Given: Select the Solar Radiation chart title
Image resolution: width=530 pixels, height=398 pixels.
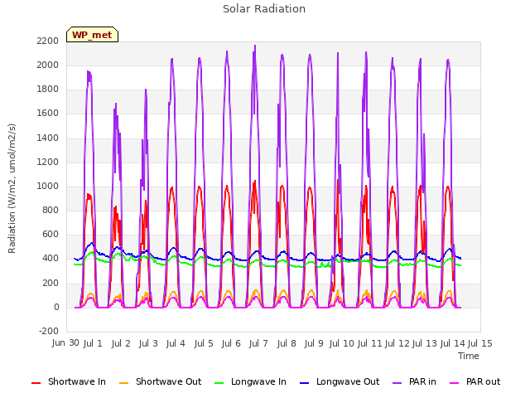Looking at the screenshot, I should tap(264, 9).
